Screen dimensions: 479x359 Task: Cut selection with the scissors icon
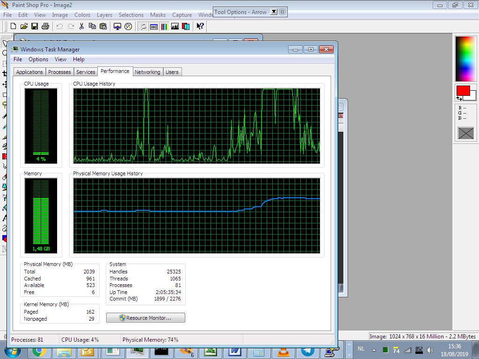(81, 26)
